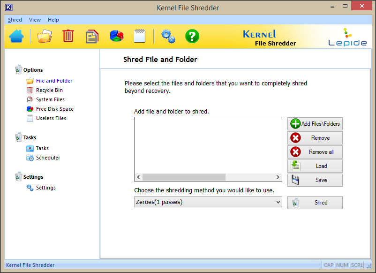Viewport: 376px width, 273px height.
Task: Click the red bin icon beside Recycle Bin
Action: coord(30,90)
